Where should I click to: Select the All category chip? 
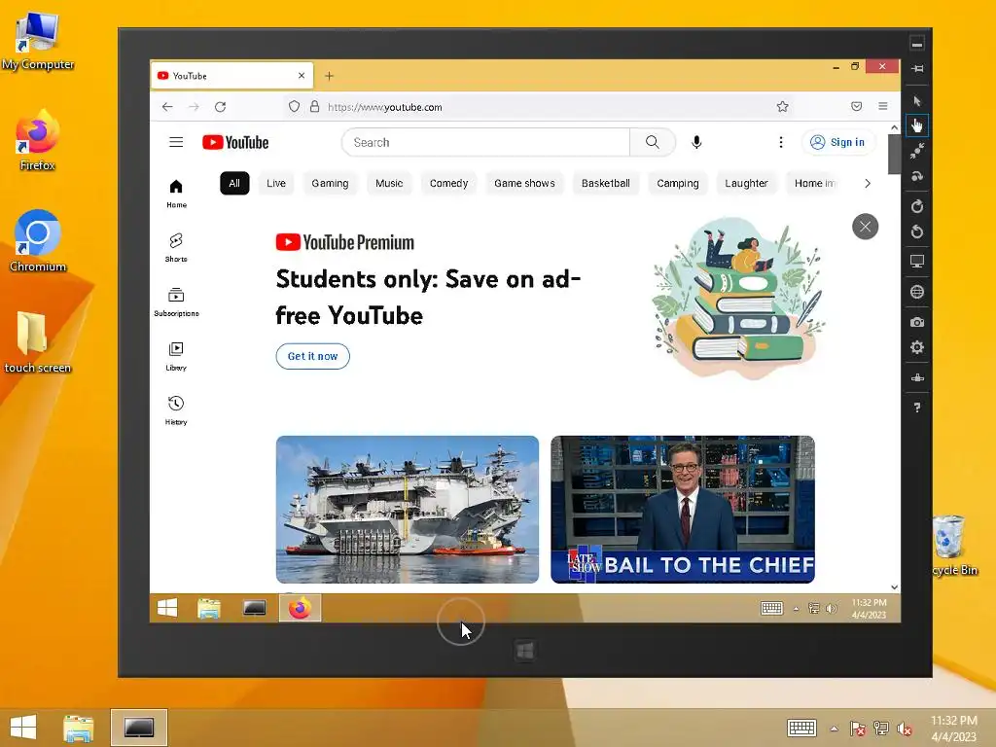coord(234,183)
